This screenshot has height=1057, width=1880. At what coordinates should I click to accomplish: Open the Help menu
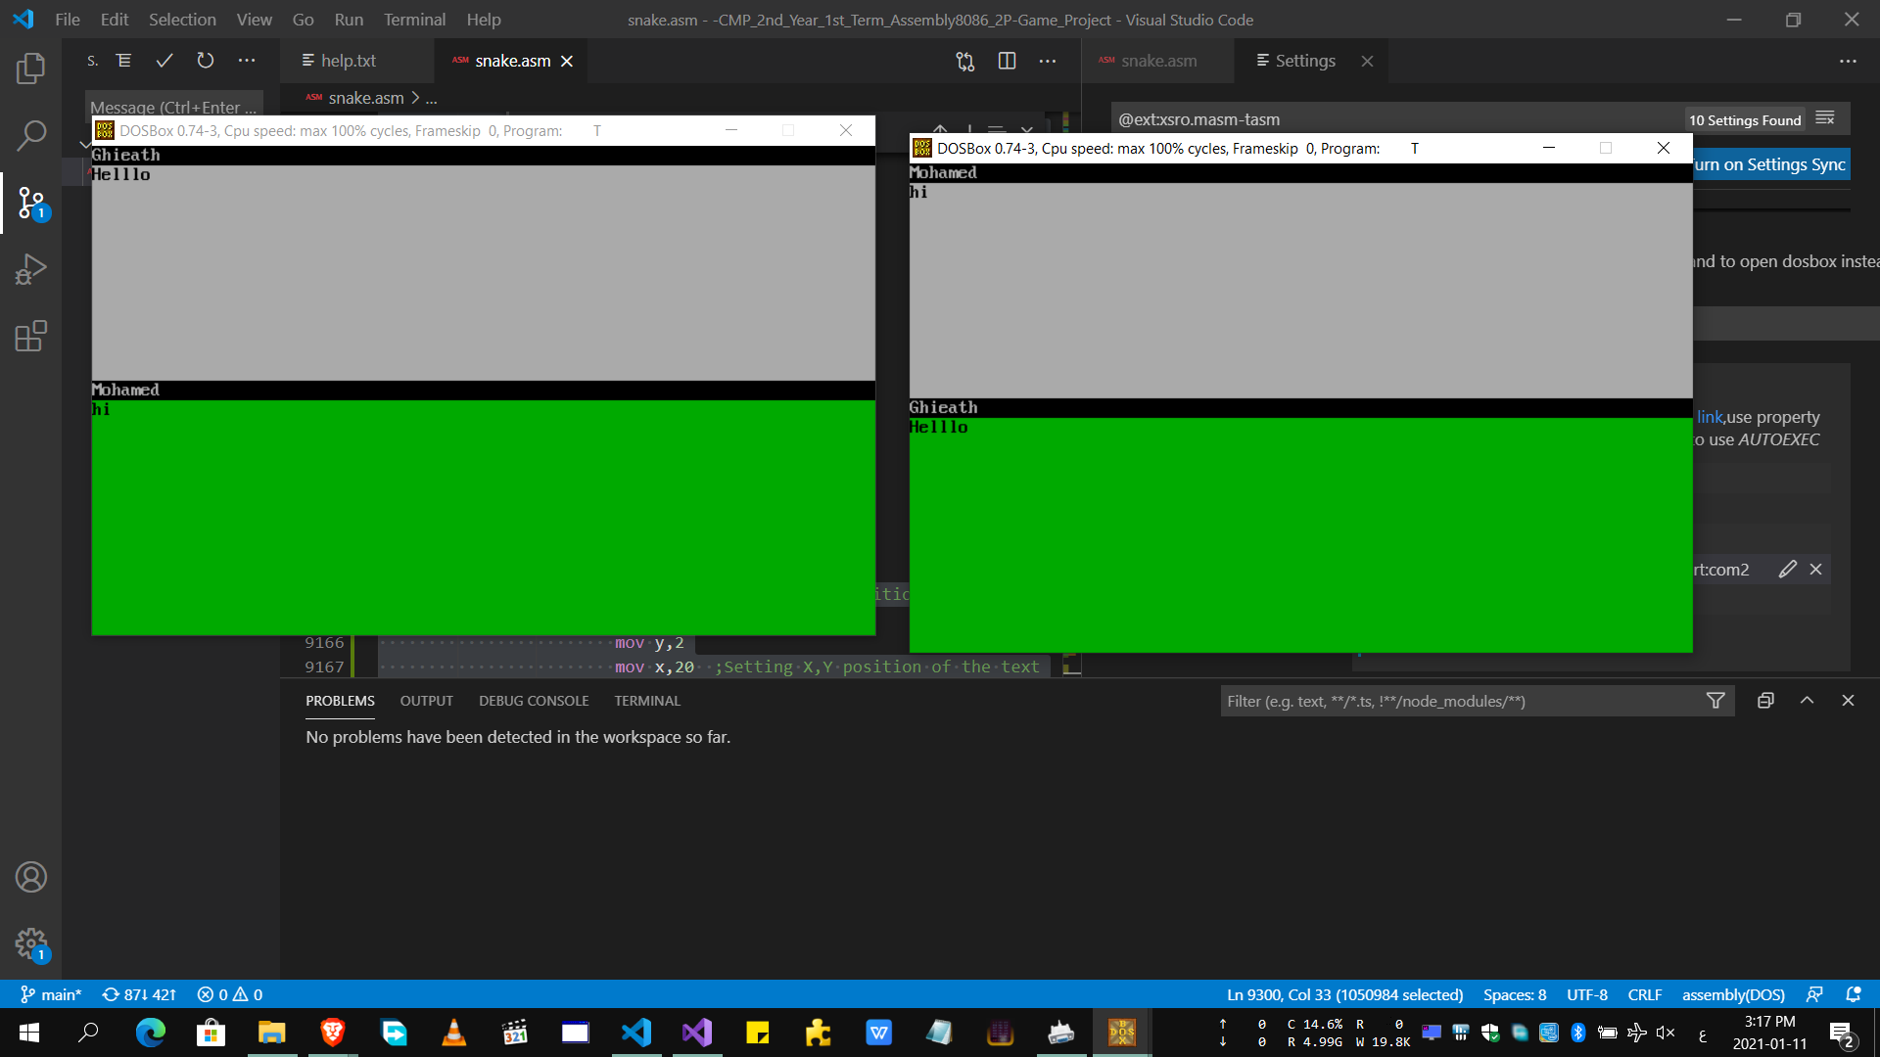pos(484,20)
